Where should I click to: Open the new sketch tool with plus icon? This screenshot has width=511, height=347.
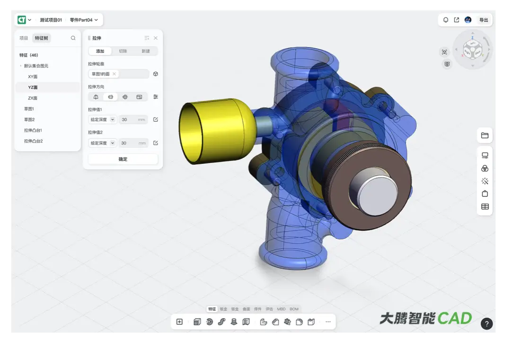click(x=179, y=322)
